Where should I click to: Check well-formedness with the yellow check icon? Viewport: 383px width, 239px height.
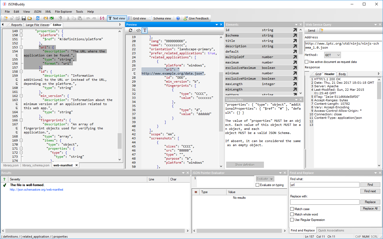point(46,18)
